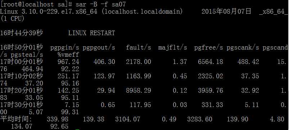Click the fault value '1163.99'
289x130 pixels.
139,76
